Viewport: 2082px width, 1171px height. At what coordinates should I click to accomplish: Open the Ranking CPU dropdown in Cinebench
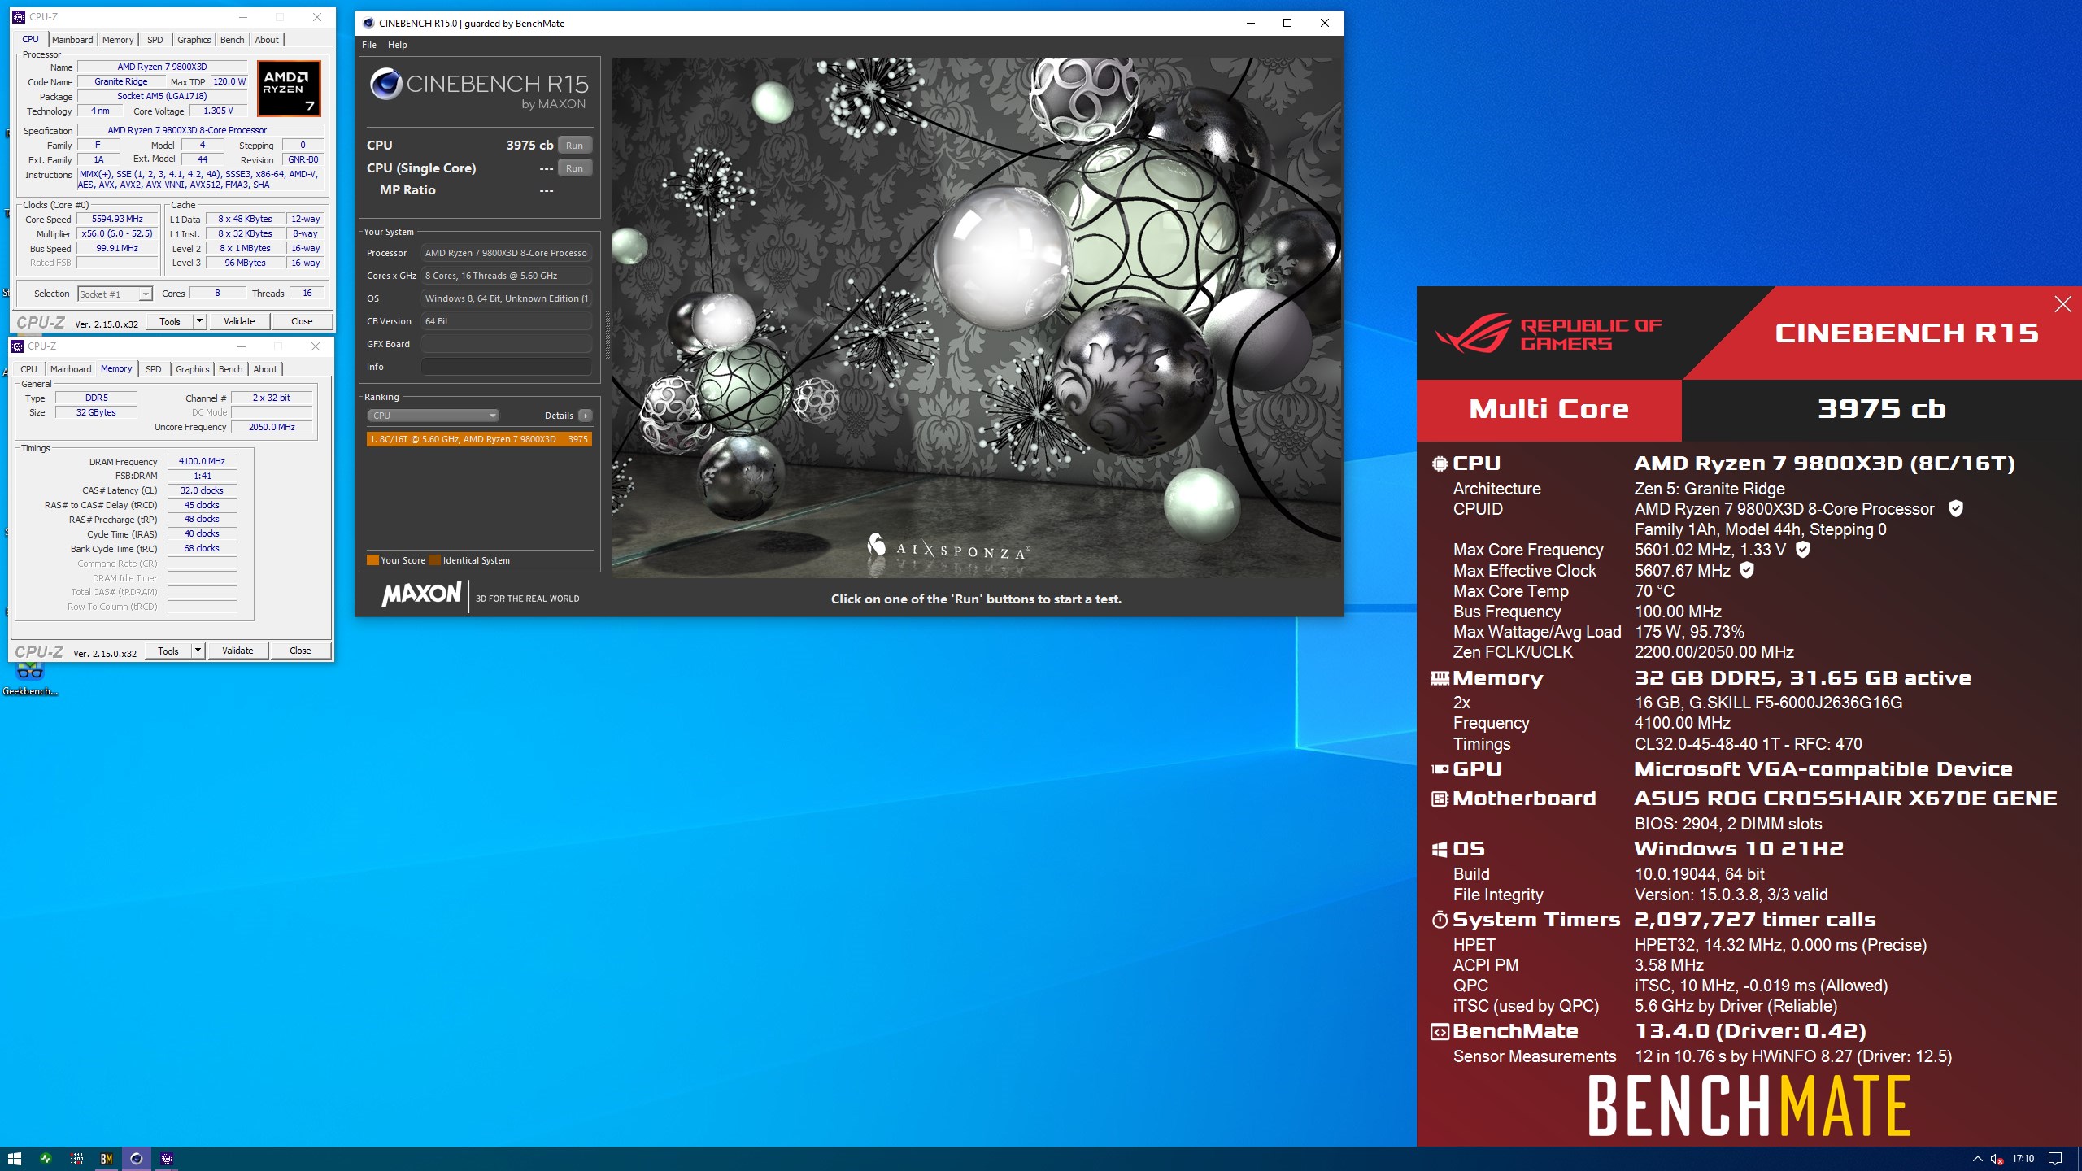coord(433,416)
